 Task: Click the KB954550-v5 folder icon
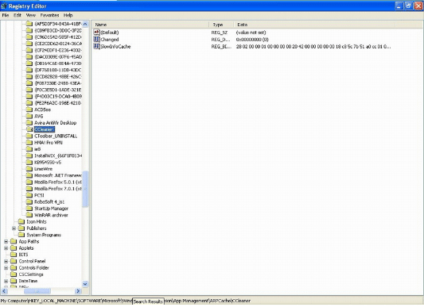(x=29, y=162)
